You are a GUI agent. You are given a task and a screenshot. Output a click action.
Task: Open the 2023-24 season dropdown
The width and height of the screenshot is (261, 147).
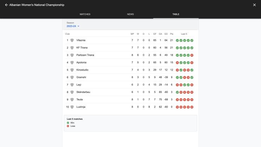73,26
